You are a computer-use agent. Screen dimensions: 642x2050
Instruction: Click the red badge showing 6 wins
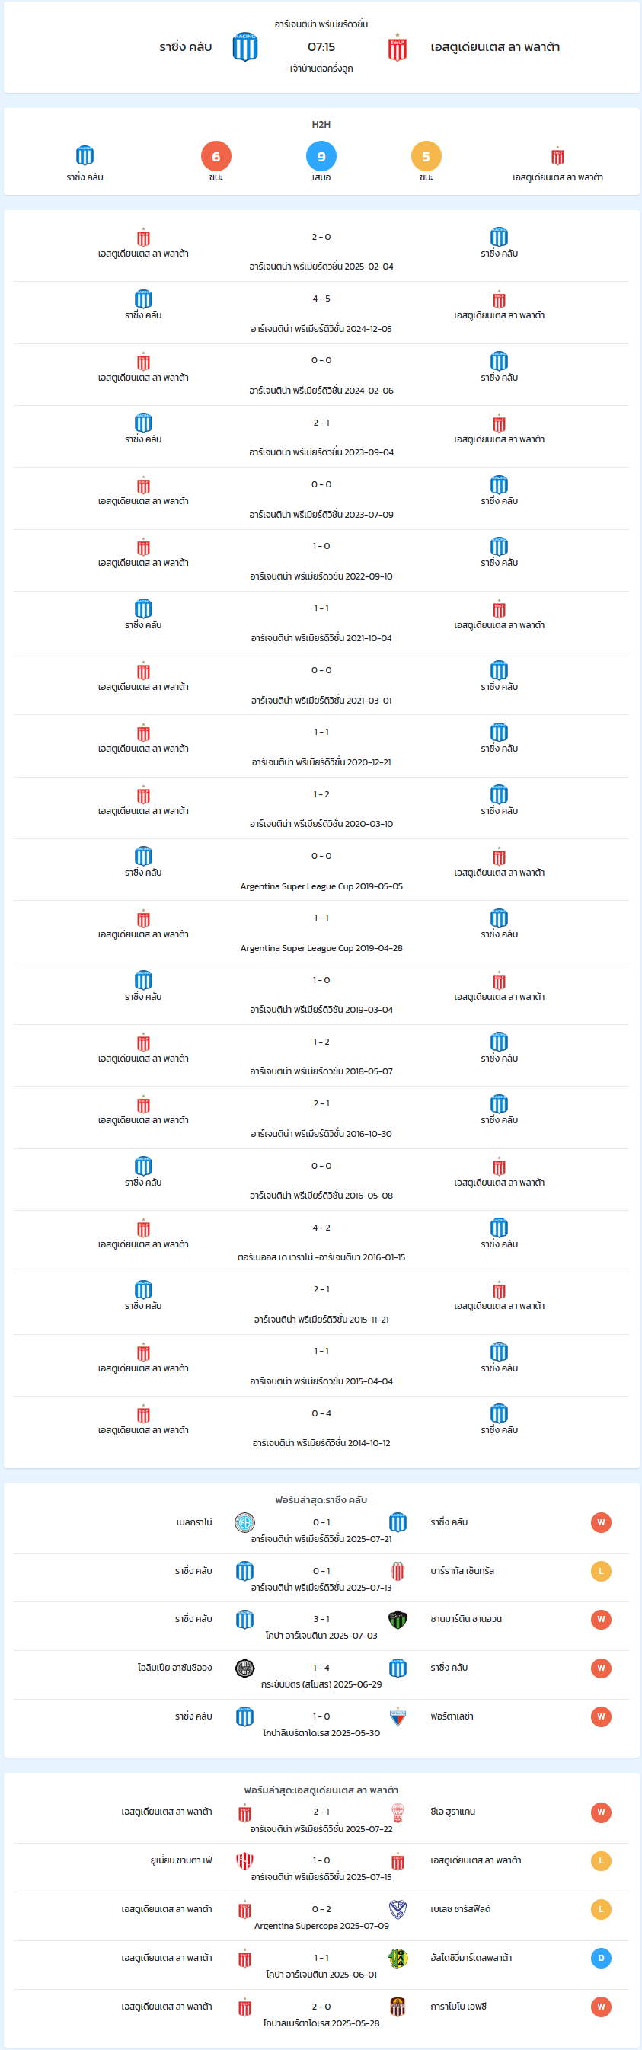click(x=216, y=156)
